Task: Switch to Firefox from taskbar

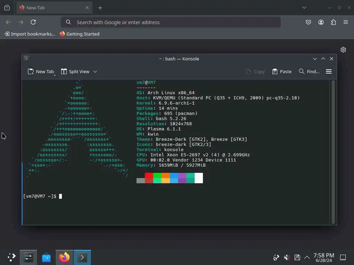Action: click(64, 257)
